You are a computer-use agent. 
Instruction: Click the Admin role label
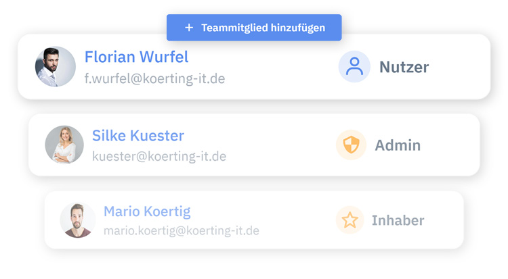pos(398,145)
